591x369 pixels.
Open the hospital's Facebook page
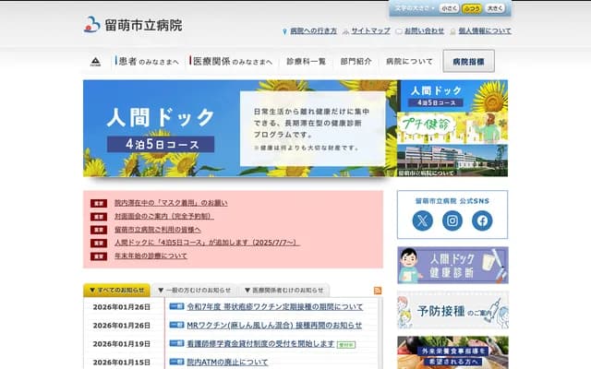(482, 220)
